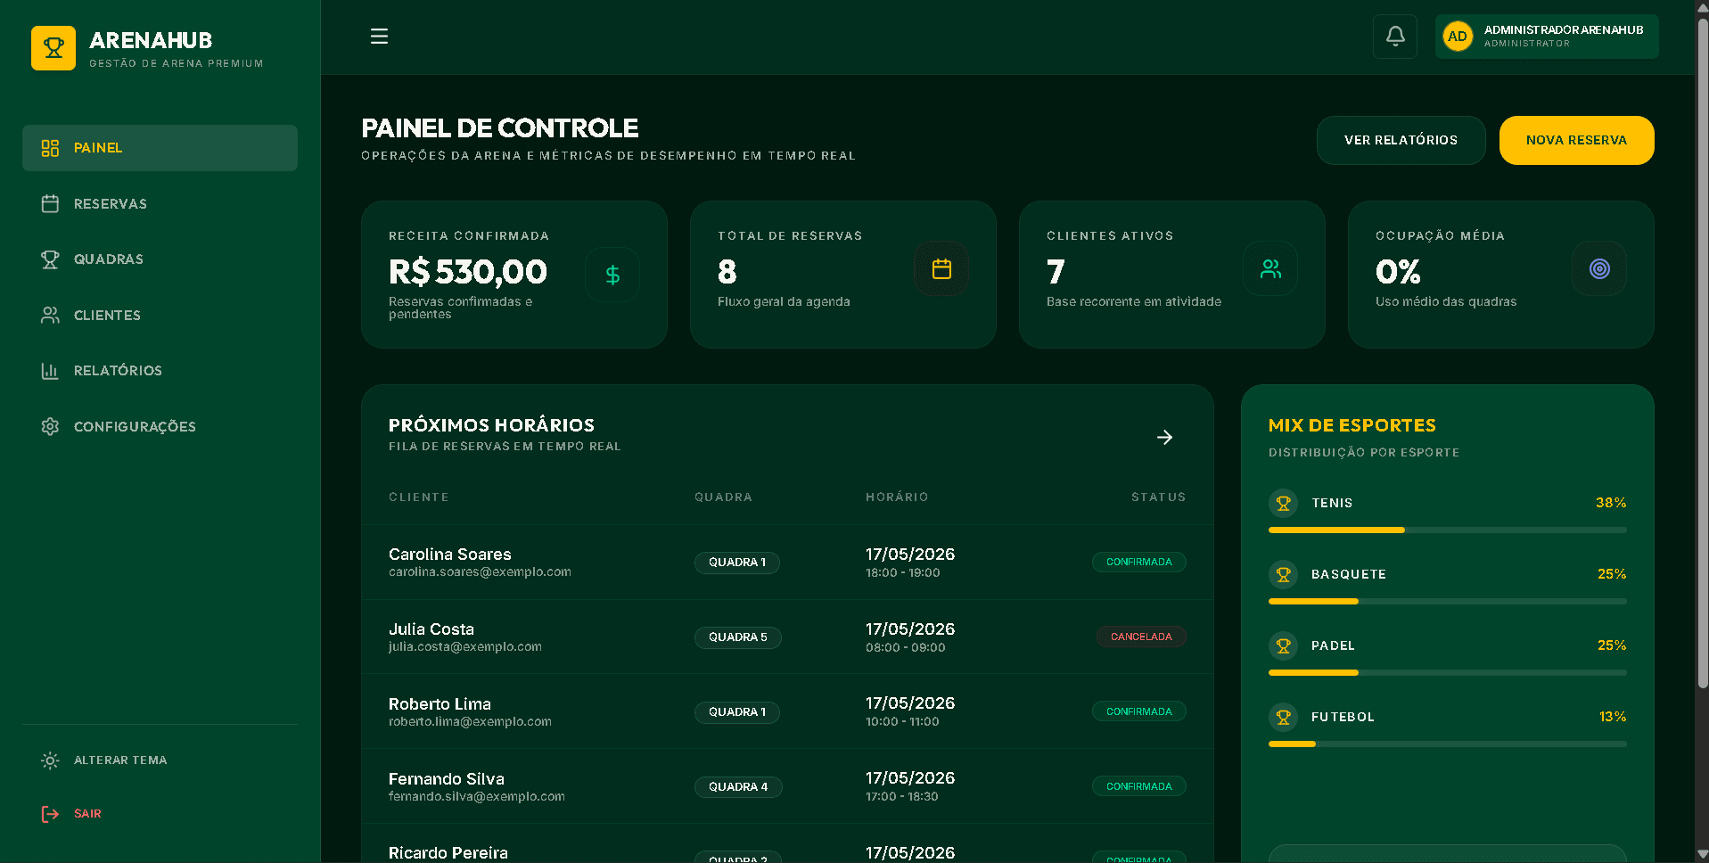The image size is (1709, 863).
Task: Click Sair to log out
Action: tap(160, 814)
